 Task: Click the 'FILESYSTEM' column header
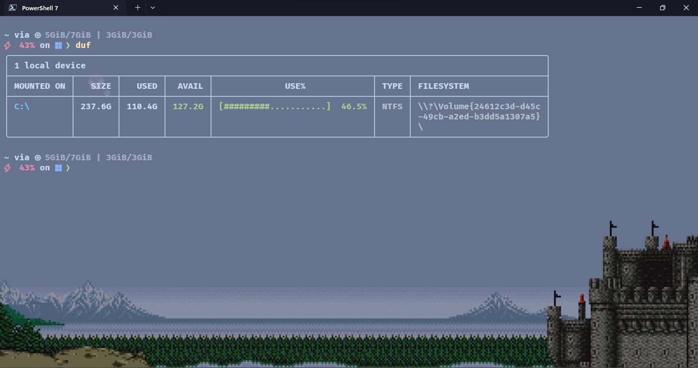coord(443,86)
